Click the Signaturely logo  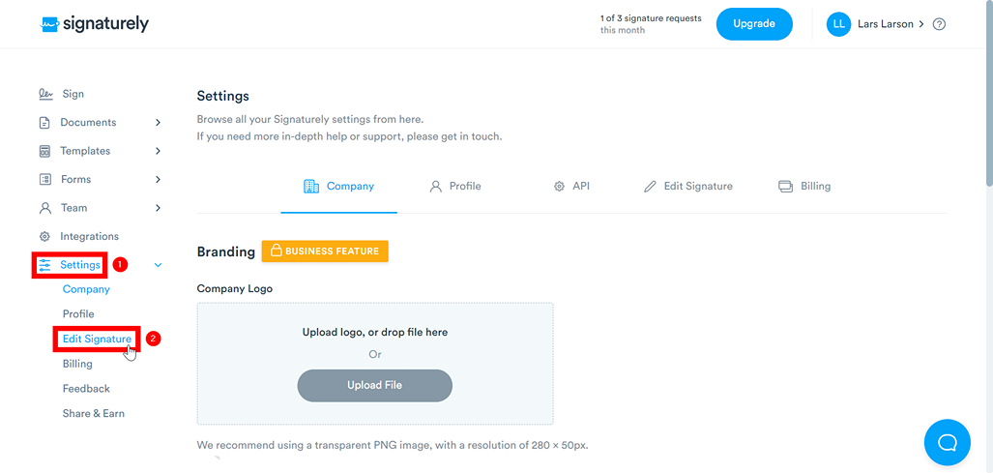point(95,24)
